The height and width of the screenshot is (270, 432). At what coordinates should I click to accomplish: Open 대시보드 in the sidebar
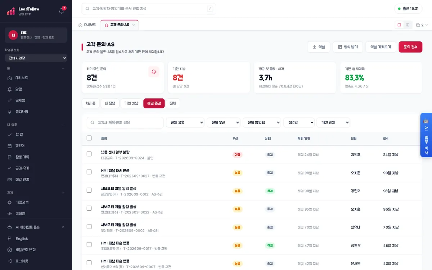tap(36, 78)
